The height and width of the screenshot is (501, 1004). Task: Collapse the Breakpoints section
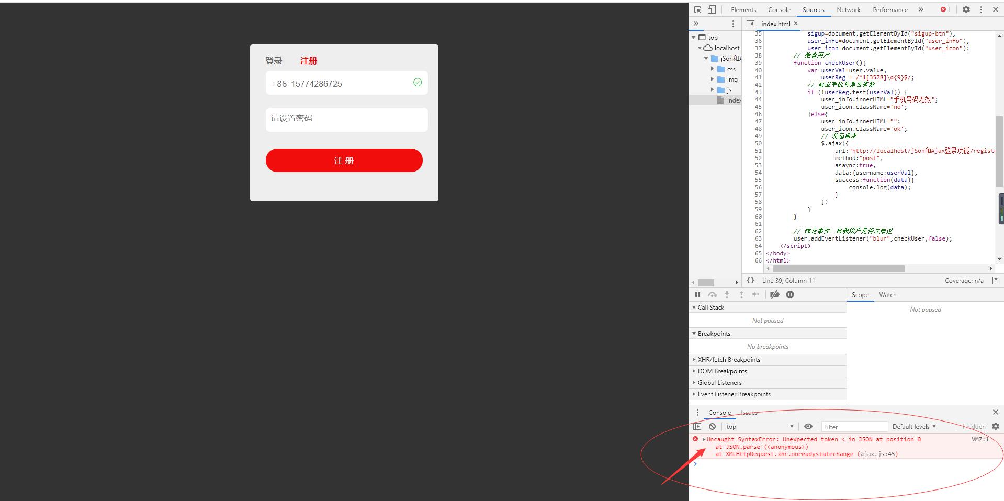tap(768, 333)
